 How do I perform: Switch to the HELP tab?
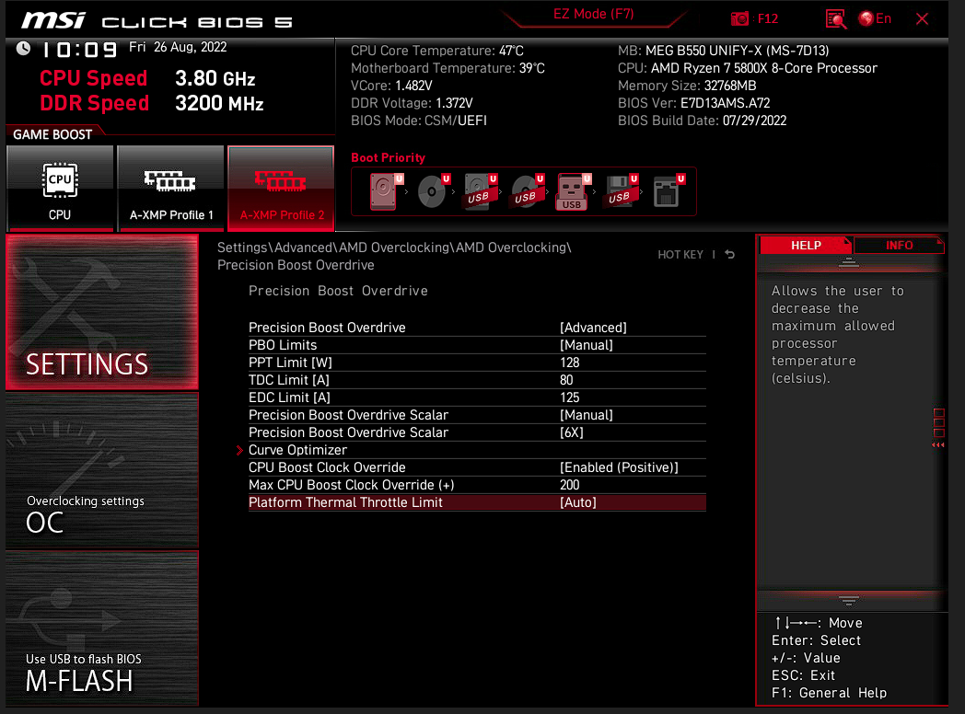[805, 246]
